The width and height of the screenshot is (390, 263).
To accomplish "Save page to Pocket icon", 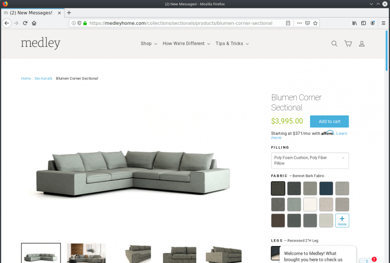I will pyautogui.click(x=308, y=23).
